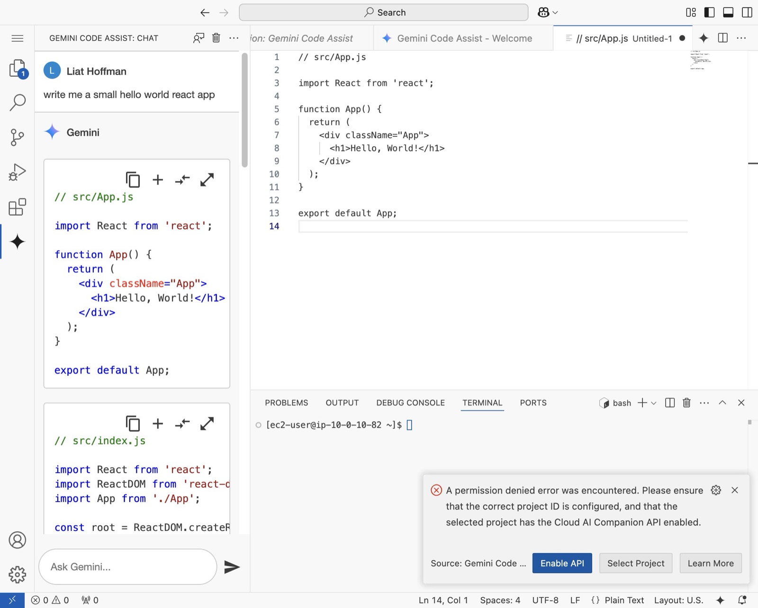
Task: Click the chat feedback icon in Gemini header
Action: tap(199, 38)
